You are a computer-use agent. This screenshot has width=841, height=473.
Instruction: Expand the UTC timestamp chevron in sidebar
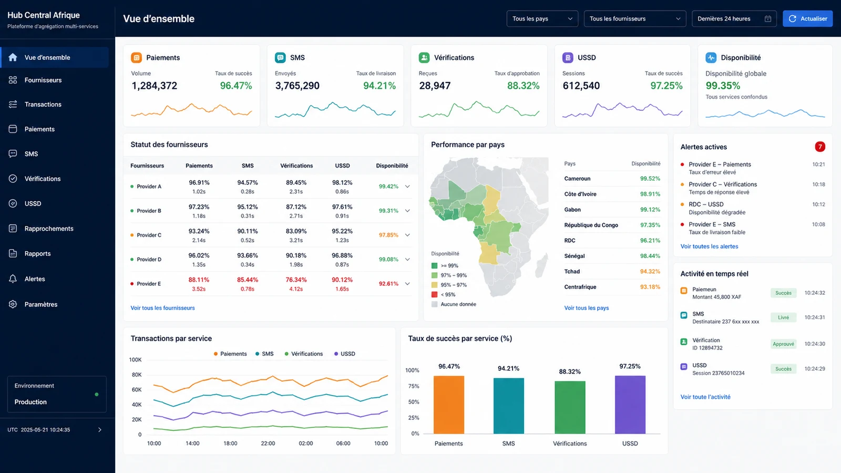(100, 430)
